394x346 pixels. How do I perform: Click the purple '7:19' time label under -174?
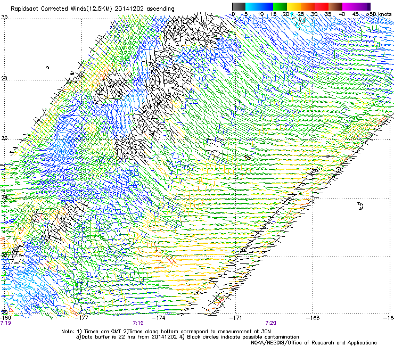138,323
